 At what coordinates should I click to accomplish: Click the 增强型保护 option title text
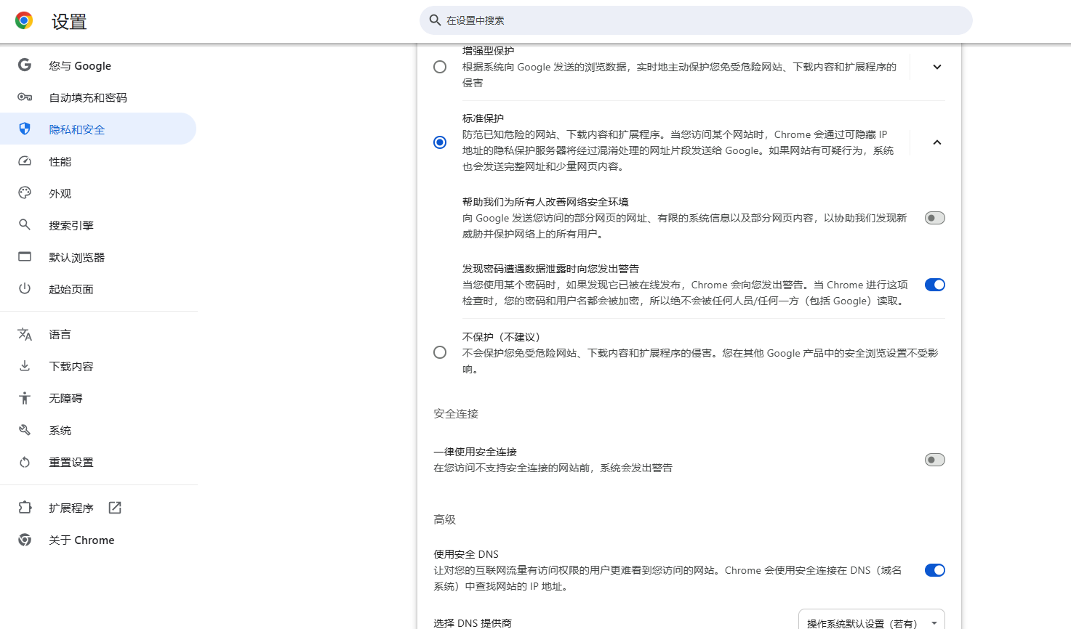488,51
